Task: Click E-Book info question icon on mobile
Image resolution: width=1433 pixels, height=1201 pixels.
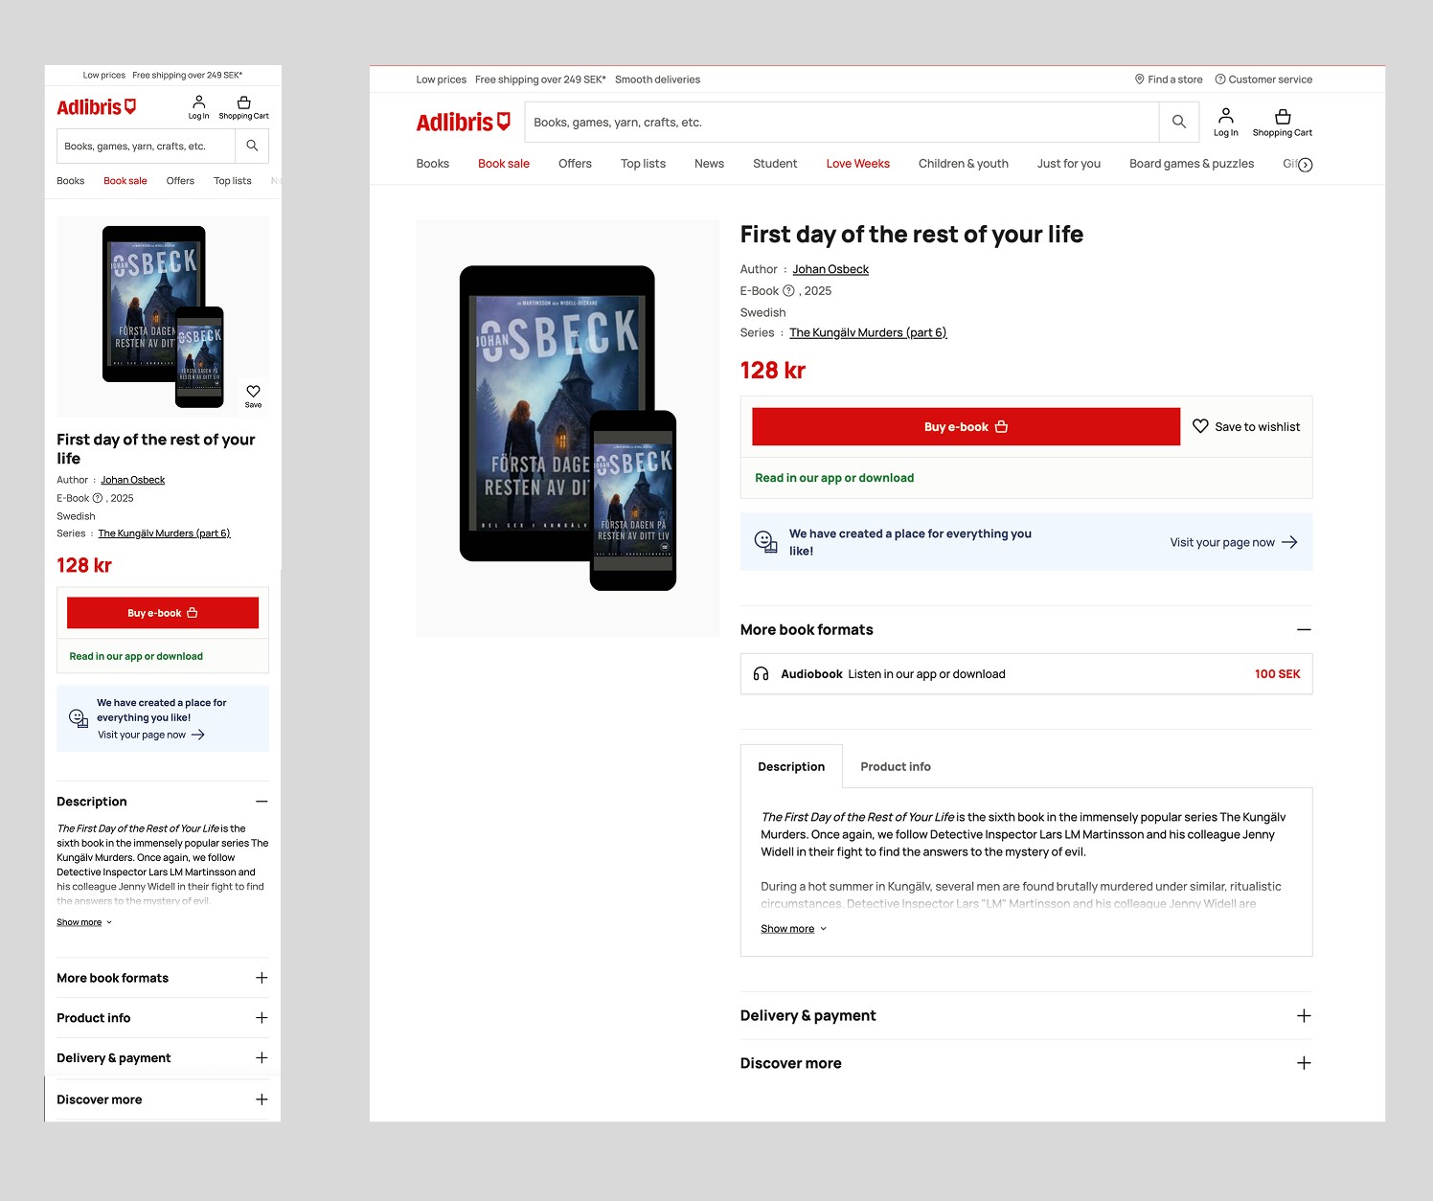Action: click(98, 498)
